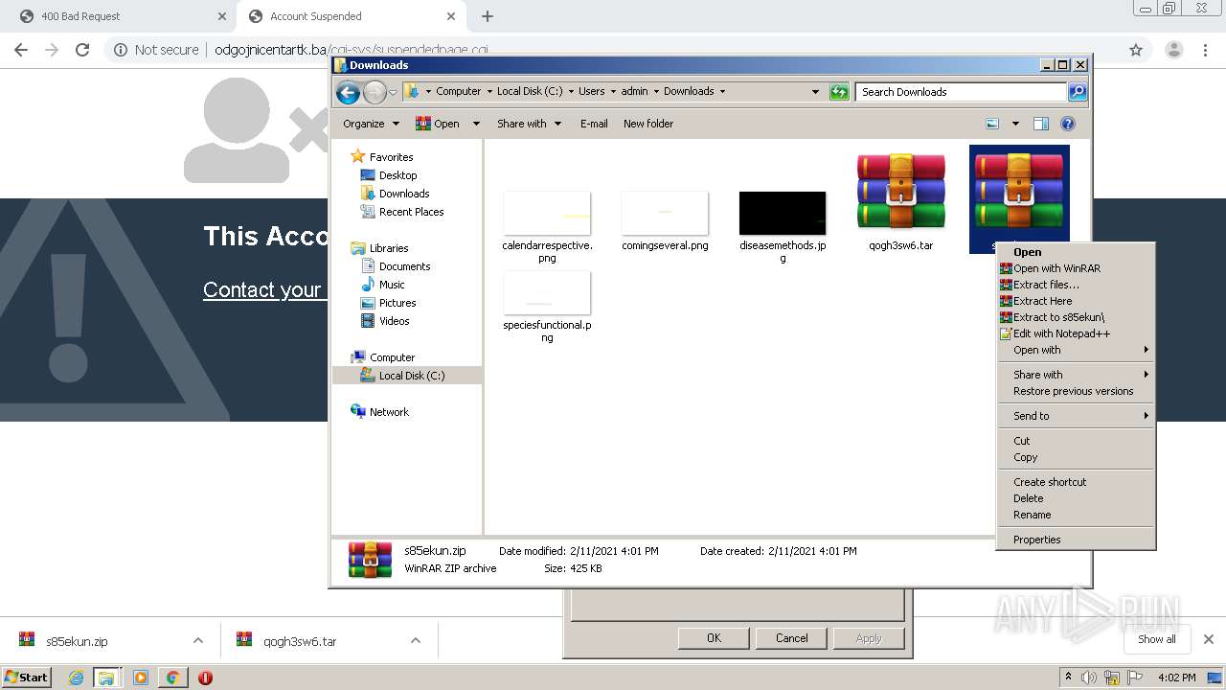Image resolution: width=1226 pixels, height=690 pixels.
Task: Click Show all downloads button
Action: (1156, 639)
